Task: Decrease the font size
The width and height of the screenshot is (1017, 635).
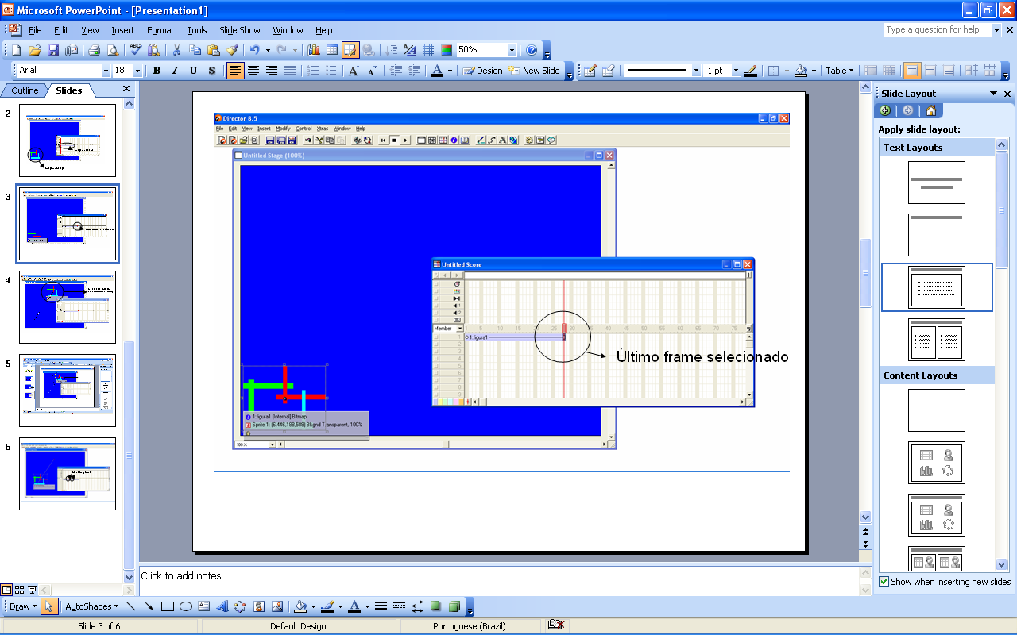Action: pyautogui.click(x=372, y=71)
